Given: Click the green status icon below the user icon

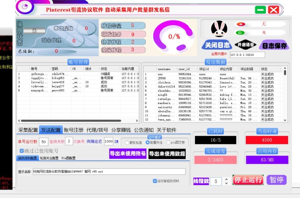Looking at the screenshot, I should point(240,33).
